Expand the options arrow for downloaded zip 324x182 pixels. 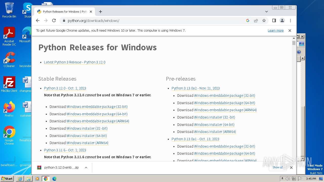point(86,168)
